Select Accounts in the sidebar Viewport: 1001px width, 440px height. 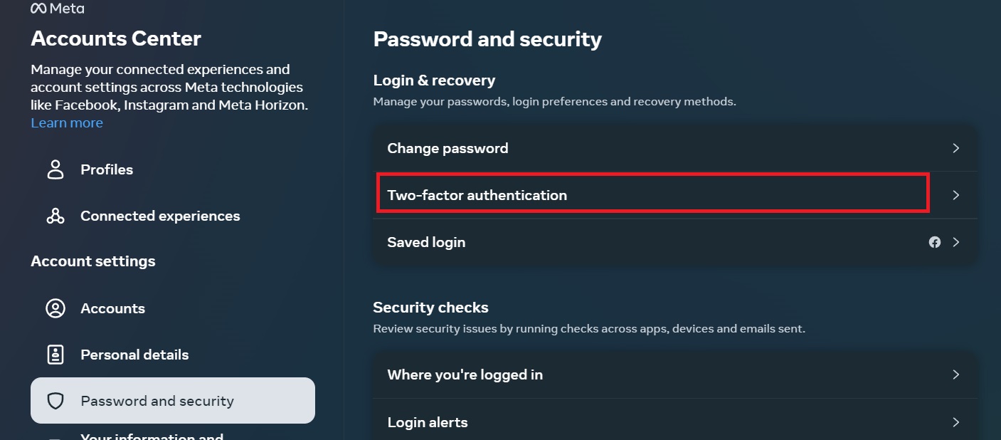pos(112,308)
